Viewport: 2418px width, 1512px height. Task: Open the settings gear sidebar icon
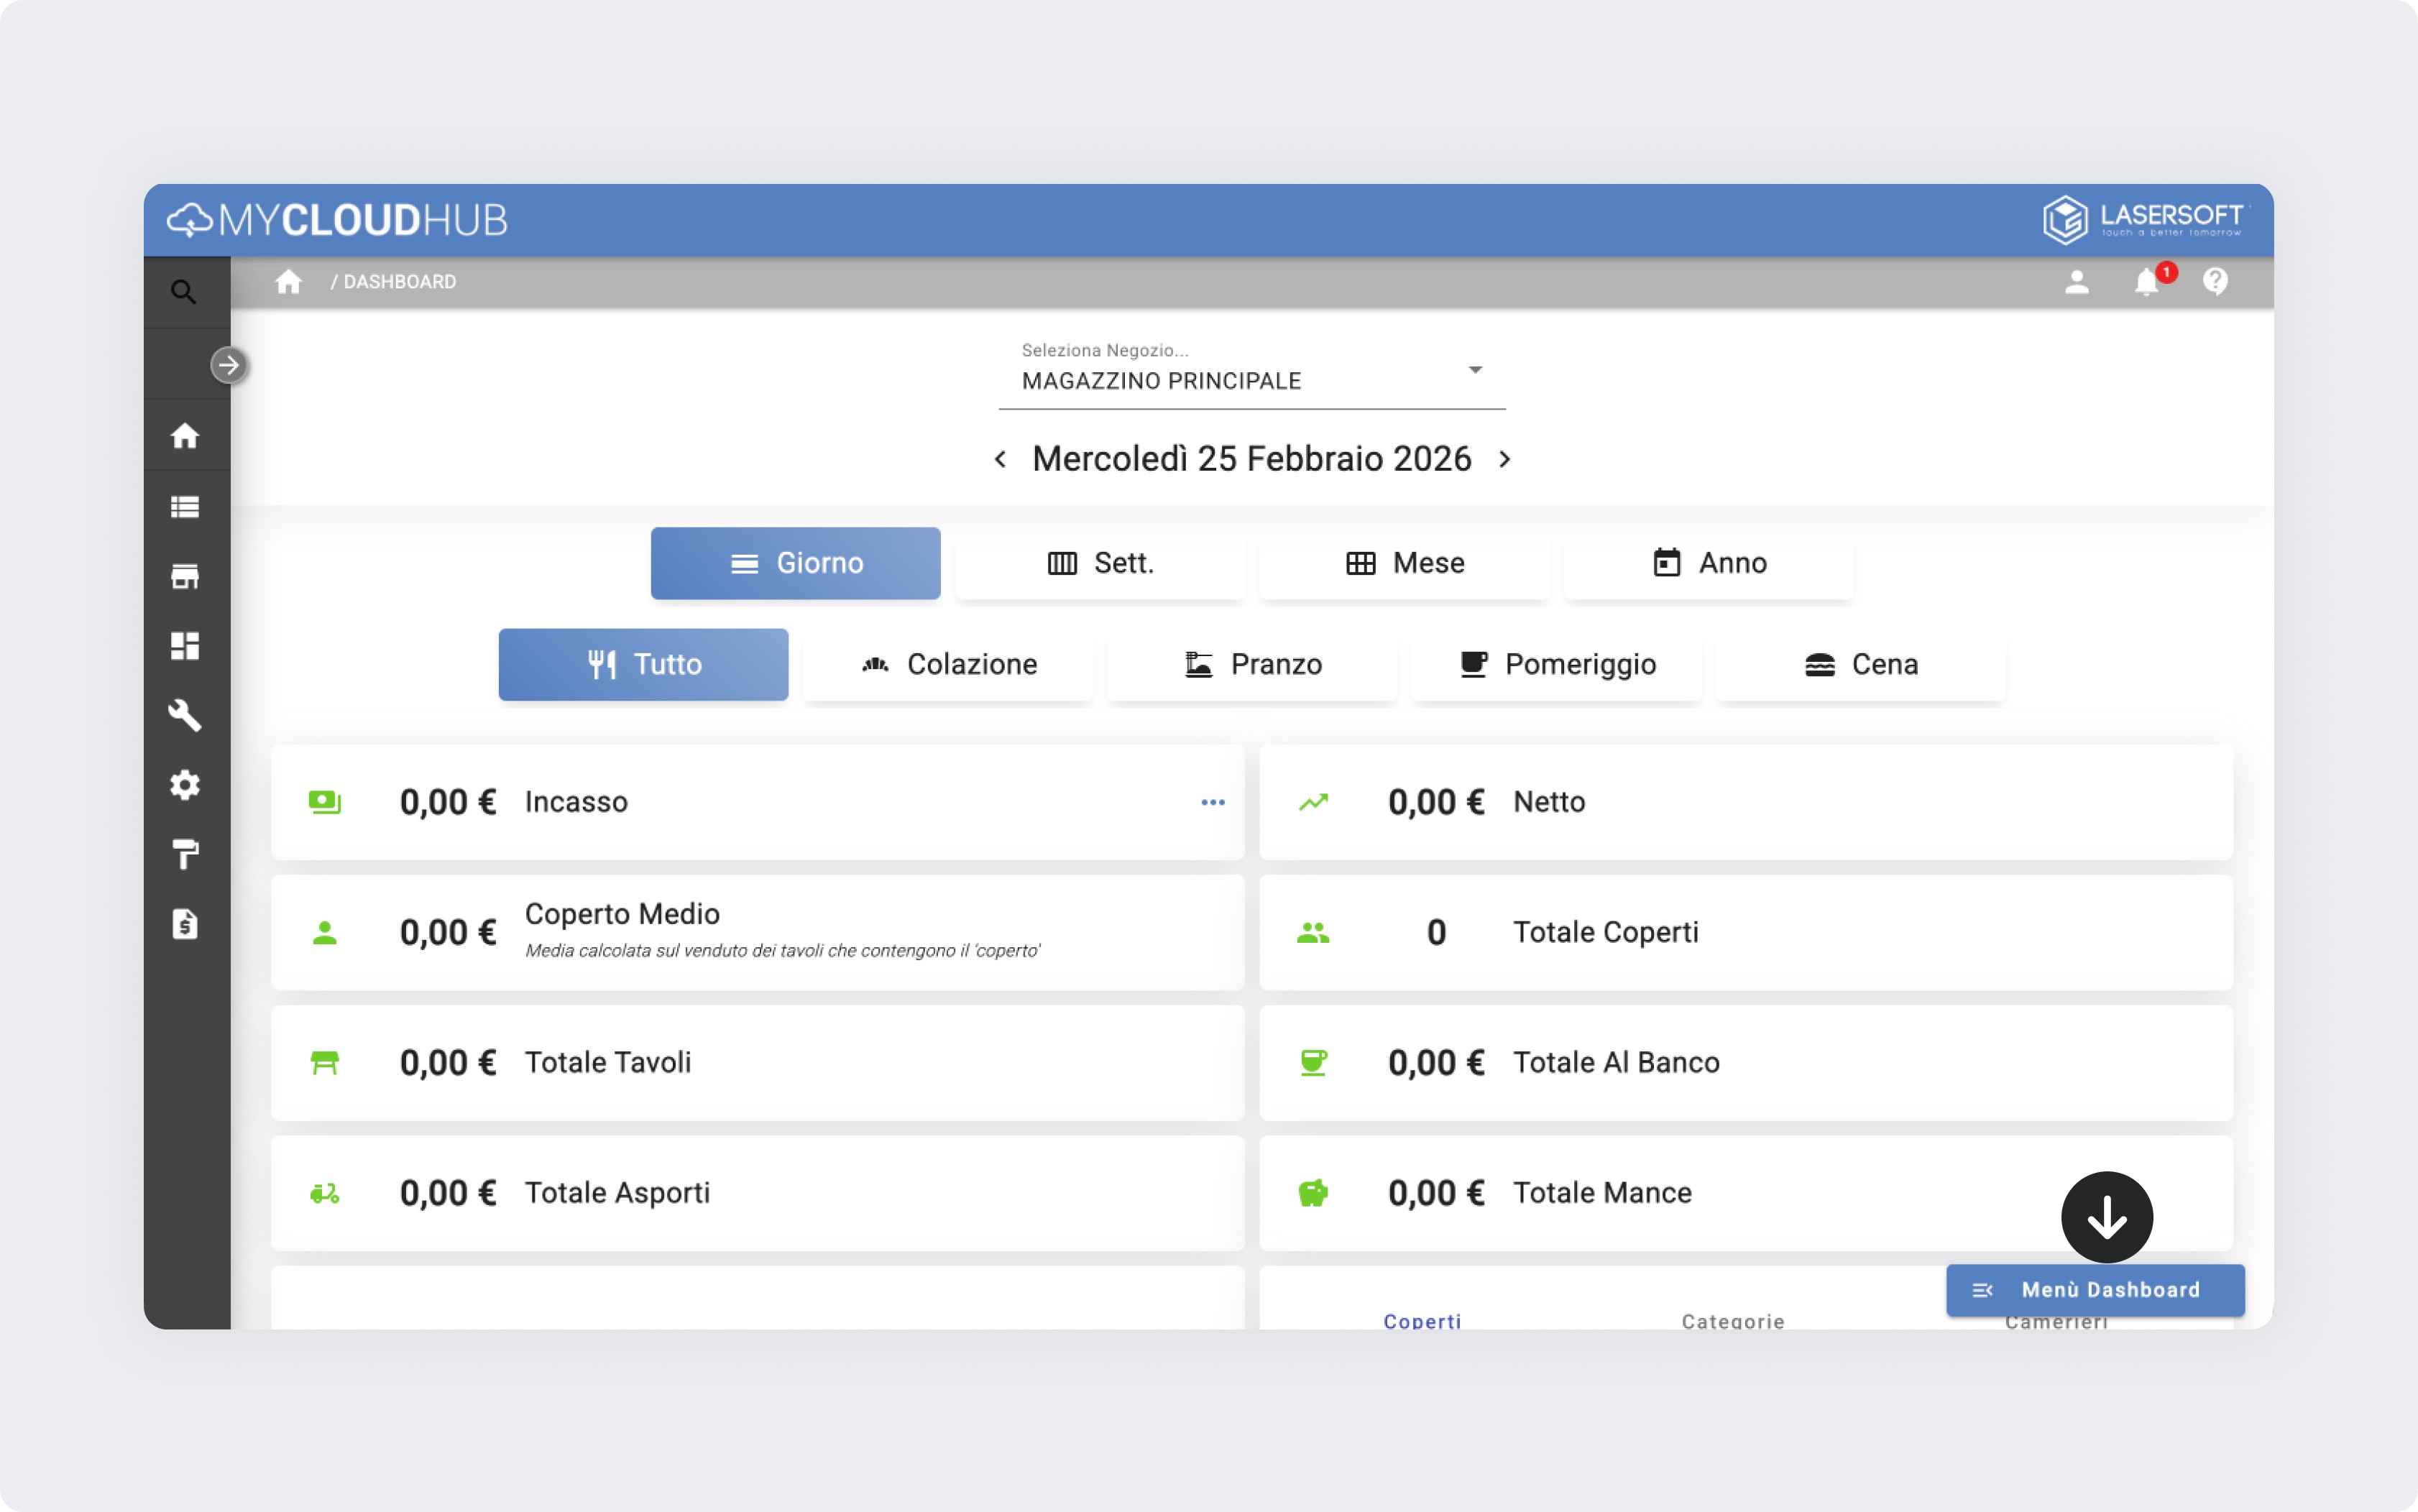[x=185, y=785]
